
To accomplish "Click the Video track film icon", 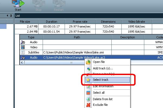I will click(23, 47).
